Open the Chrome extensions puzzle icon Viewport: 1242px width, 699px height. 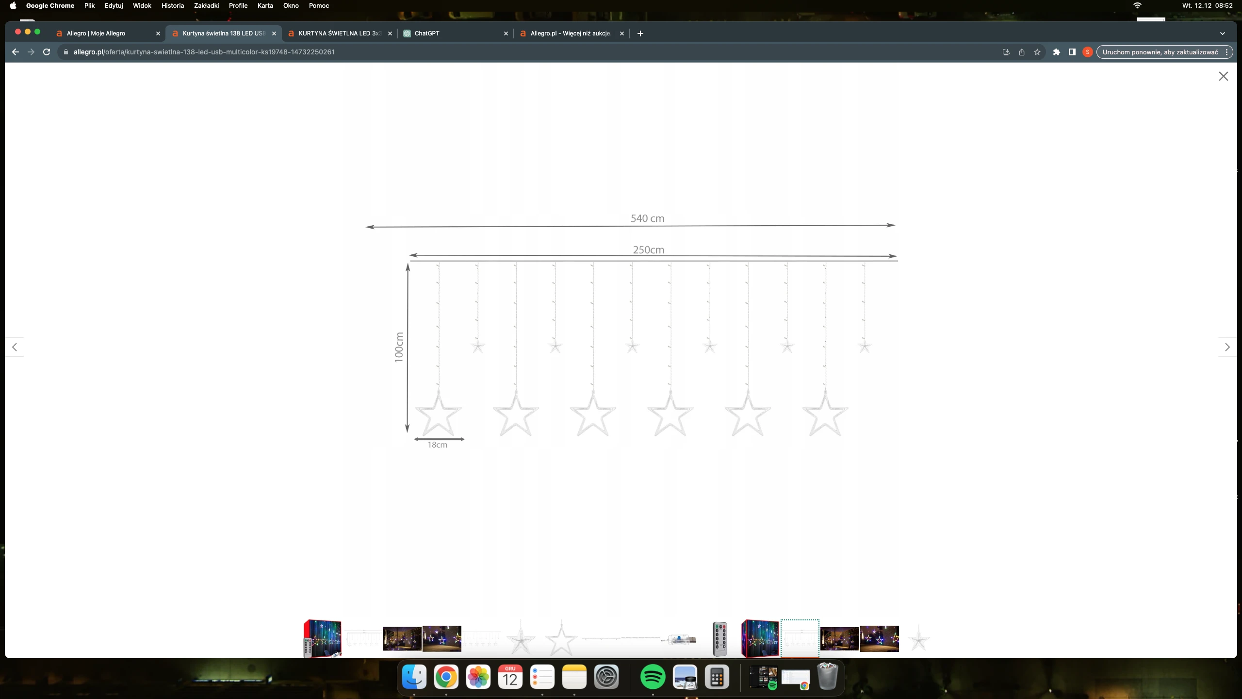click(x=1056, y=52)
